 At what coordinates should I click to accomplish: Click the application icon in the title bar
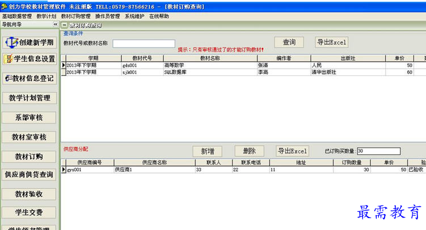(x=4, y=5)
